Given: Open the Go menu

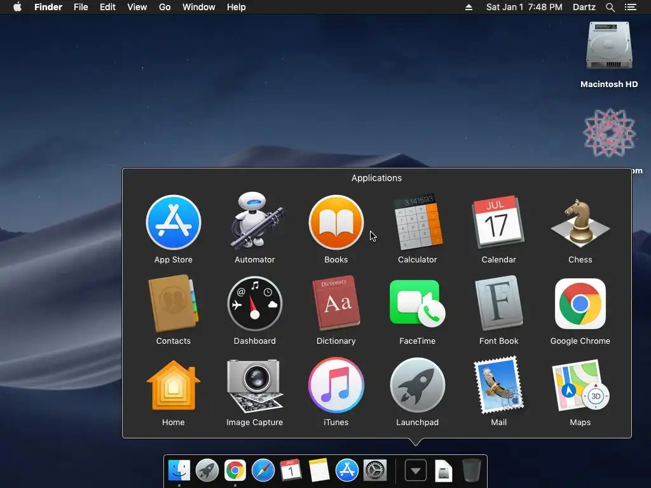Looking at the screenshot, I should [165, 7].
